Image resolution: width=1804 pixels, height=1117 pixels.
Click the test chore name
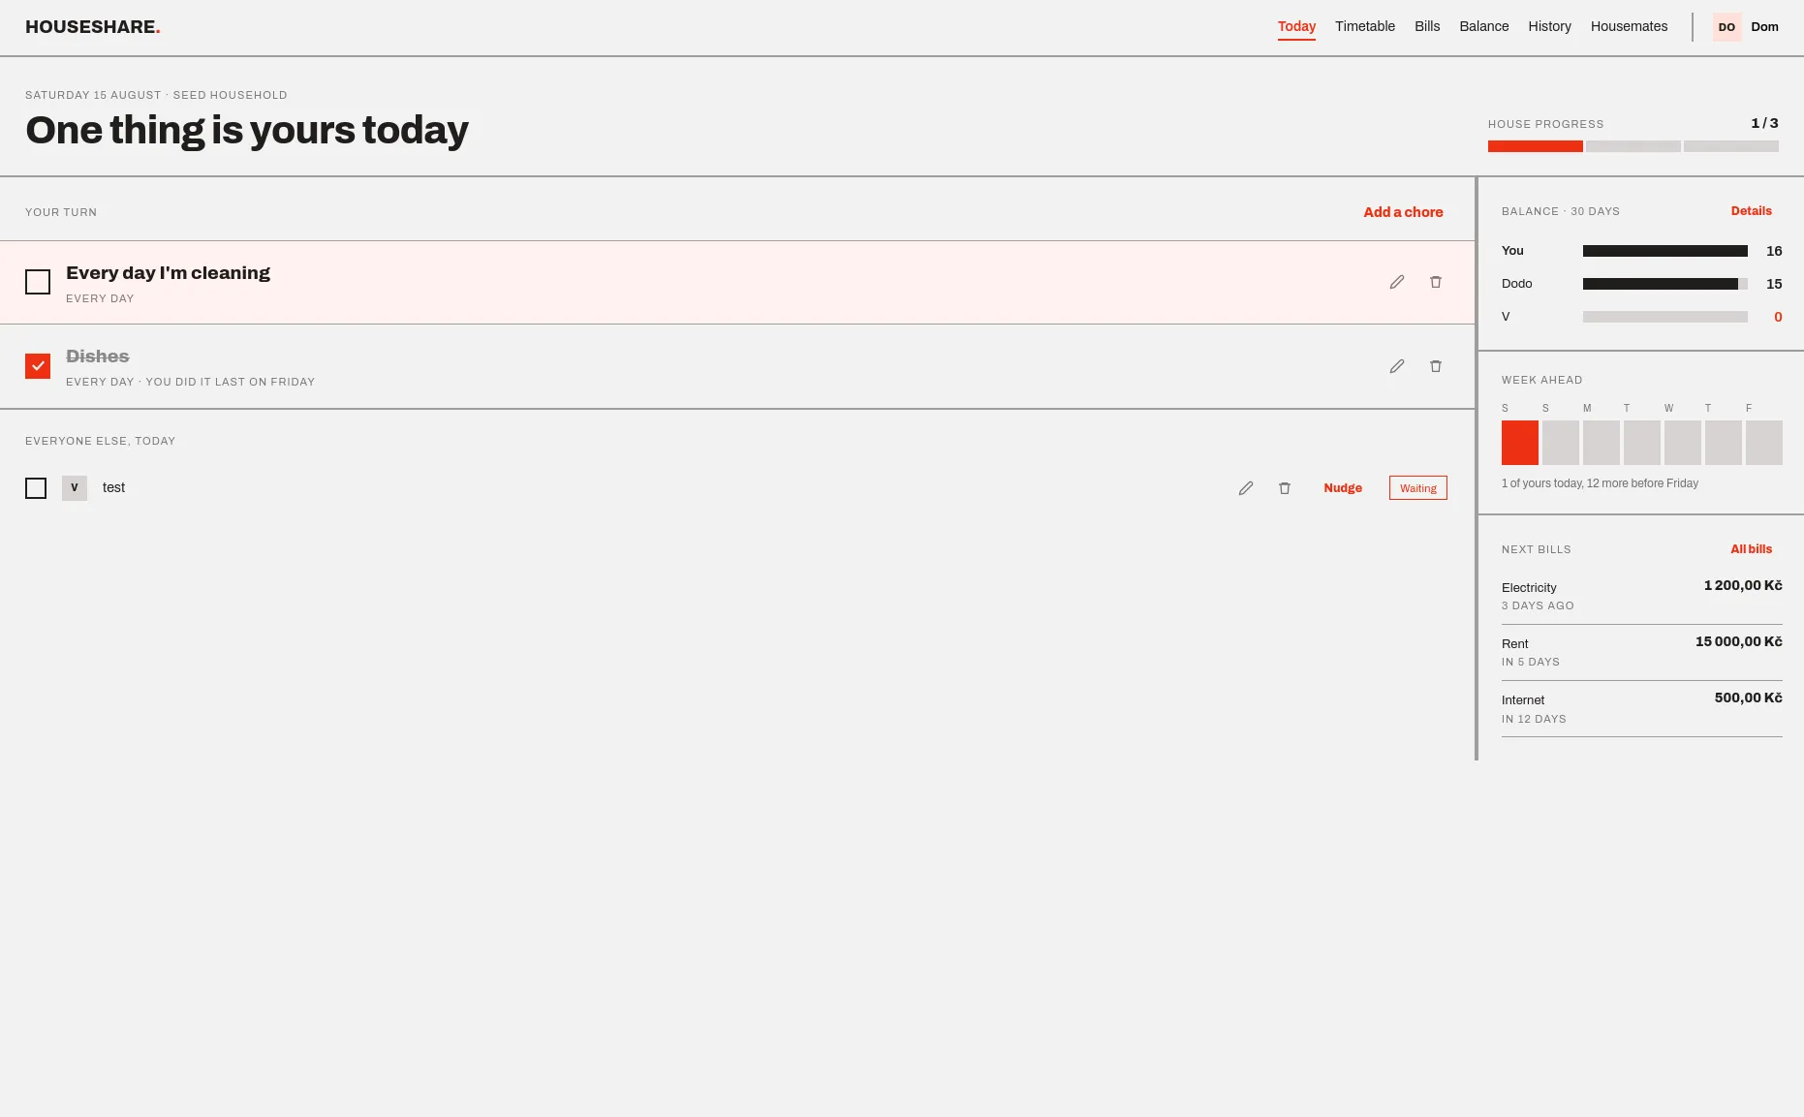[113, 487]
